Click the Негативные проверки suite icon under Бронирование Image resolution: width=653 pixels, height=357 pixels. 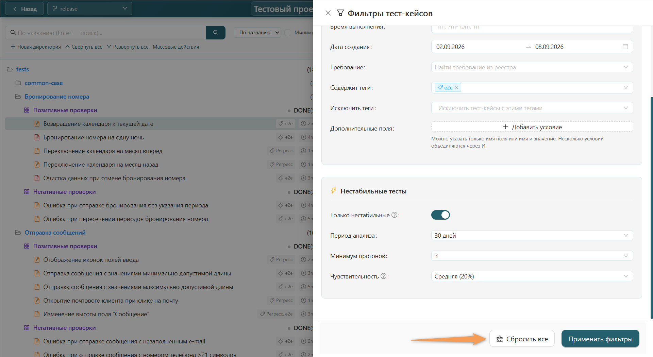click(27, 192)
